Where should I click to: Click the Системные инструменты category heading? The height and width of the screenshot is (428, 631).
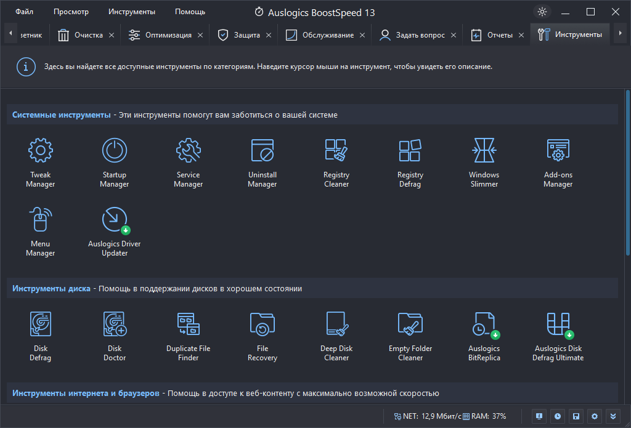pos(61,115)
